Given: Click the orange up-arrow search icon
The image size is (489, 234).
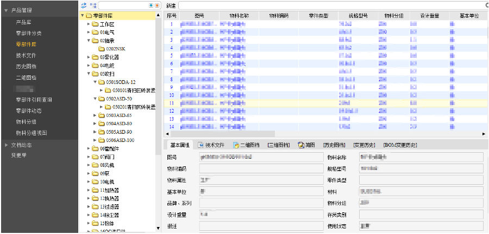Looking at the screenshot, I should [x=157, y=5].
